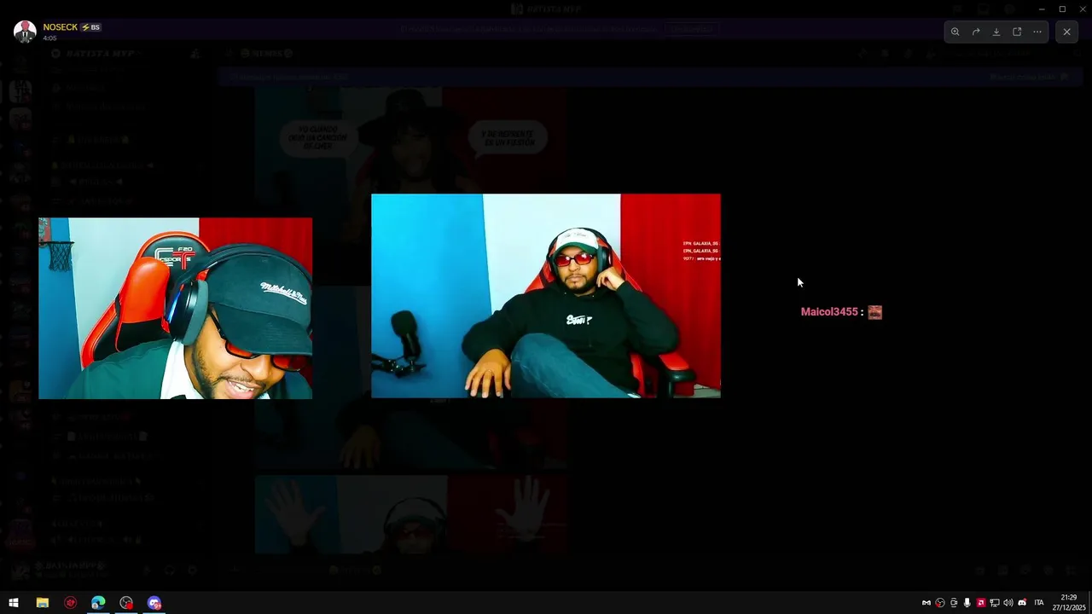The width and height of the screenshot is (1092, 614).
Task: Click the Discord tray icon
Action: click(x=1022, y=603)
